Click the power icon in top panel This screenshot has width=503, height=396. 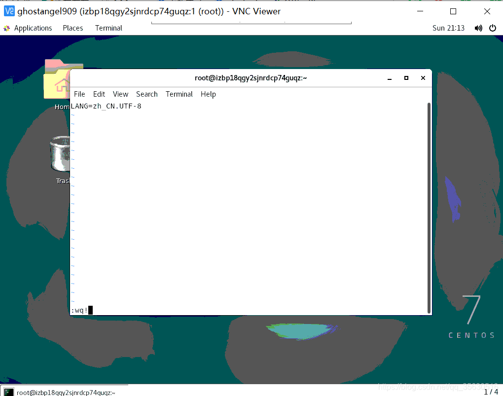click(x=493, y=28)
